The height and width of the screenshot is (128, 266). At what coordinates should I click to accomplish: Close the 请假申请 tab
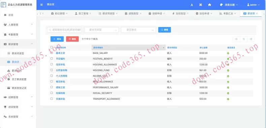pyautogui.click(x=164, y=13)
